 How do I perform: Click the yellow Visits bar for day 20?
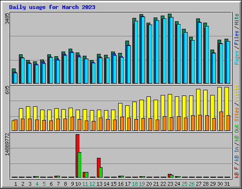click(x=148, y=113)
